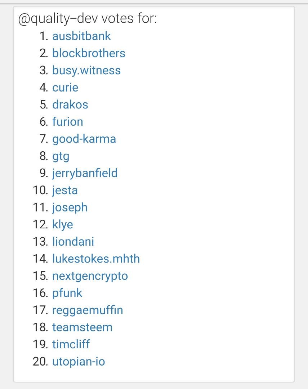Open the liondani link
Screen dimensions: 308x389
73,242
